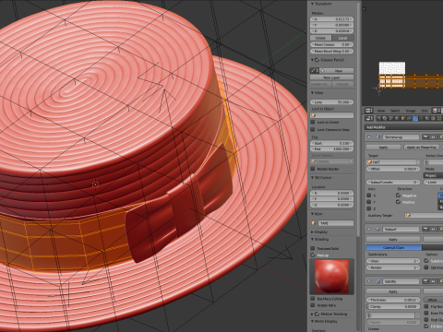
Task: Open the UVs menu in UV editor
Action: pos(425,111)
